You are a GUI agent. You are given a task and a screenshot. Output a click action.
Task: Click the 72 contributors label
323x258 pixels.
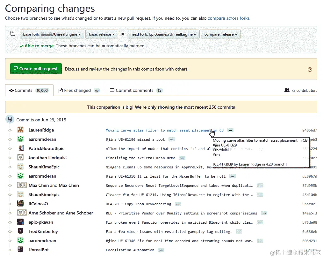[301, 90]
